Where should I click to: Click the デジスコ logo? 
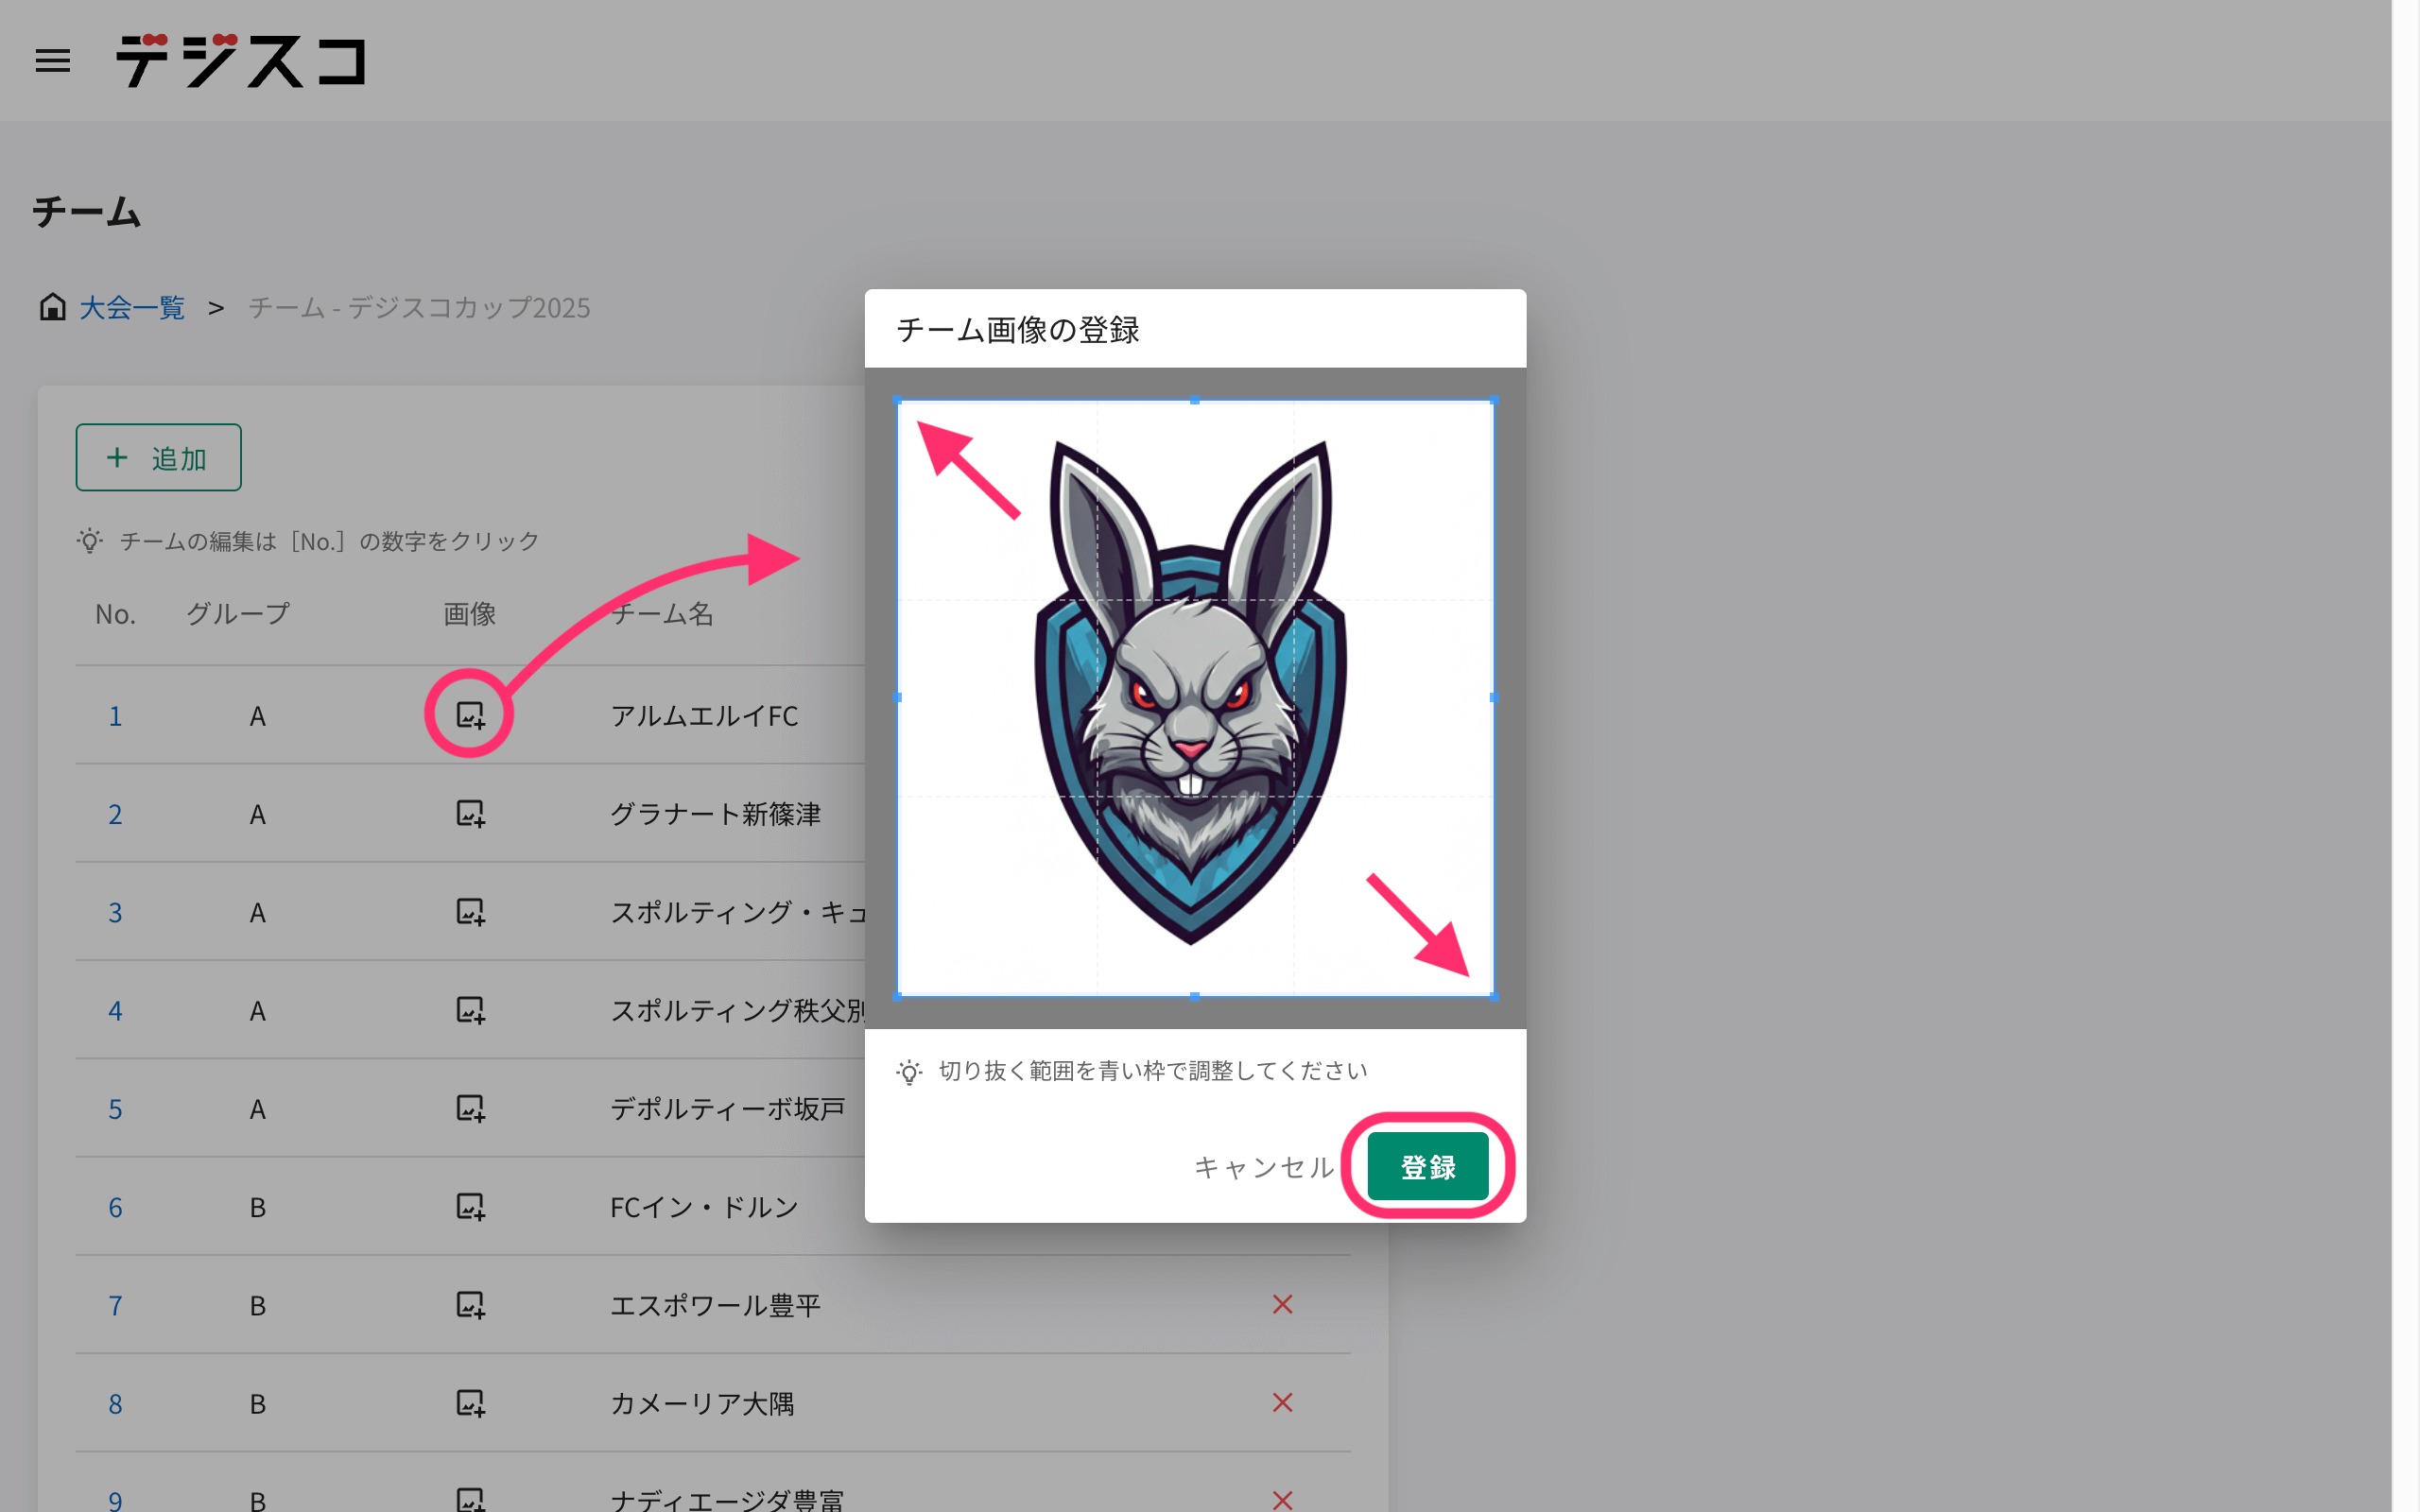(x=241, y=61)
